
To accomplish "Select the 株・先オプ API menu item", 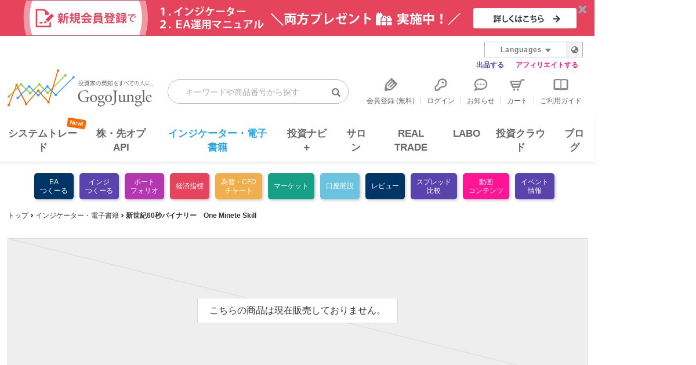I will (121, 140).
